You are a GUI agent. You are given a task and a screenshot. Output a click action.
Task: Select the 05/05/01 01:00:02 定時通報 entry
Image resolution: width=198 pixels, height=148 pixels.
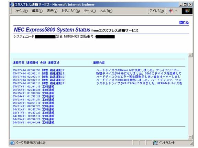[x=33, y=93]
